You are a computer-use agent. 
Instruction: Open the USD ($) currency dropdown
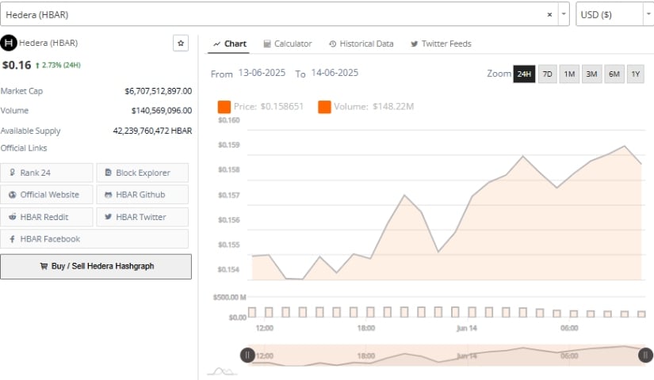tap(614, 14)
